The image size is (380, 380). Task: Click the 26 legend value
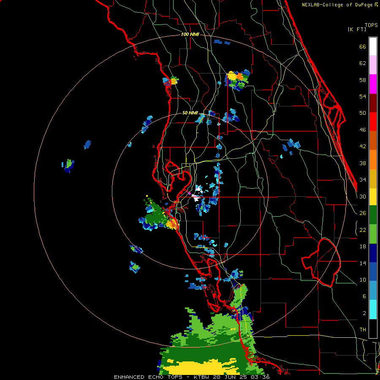click(363, 213)
